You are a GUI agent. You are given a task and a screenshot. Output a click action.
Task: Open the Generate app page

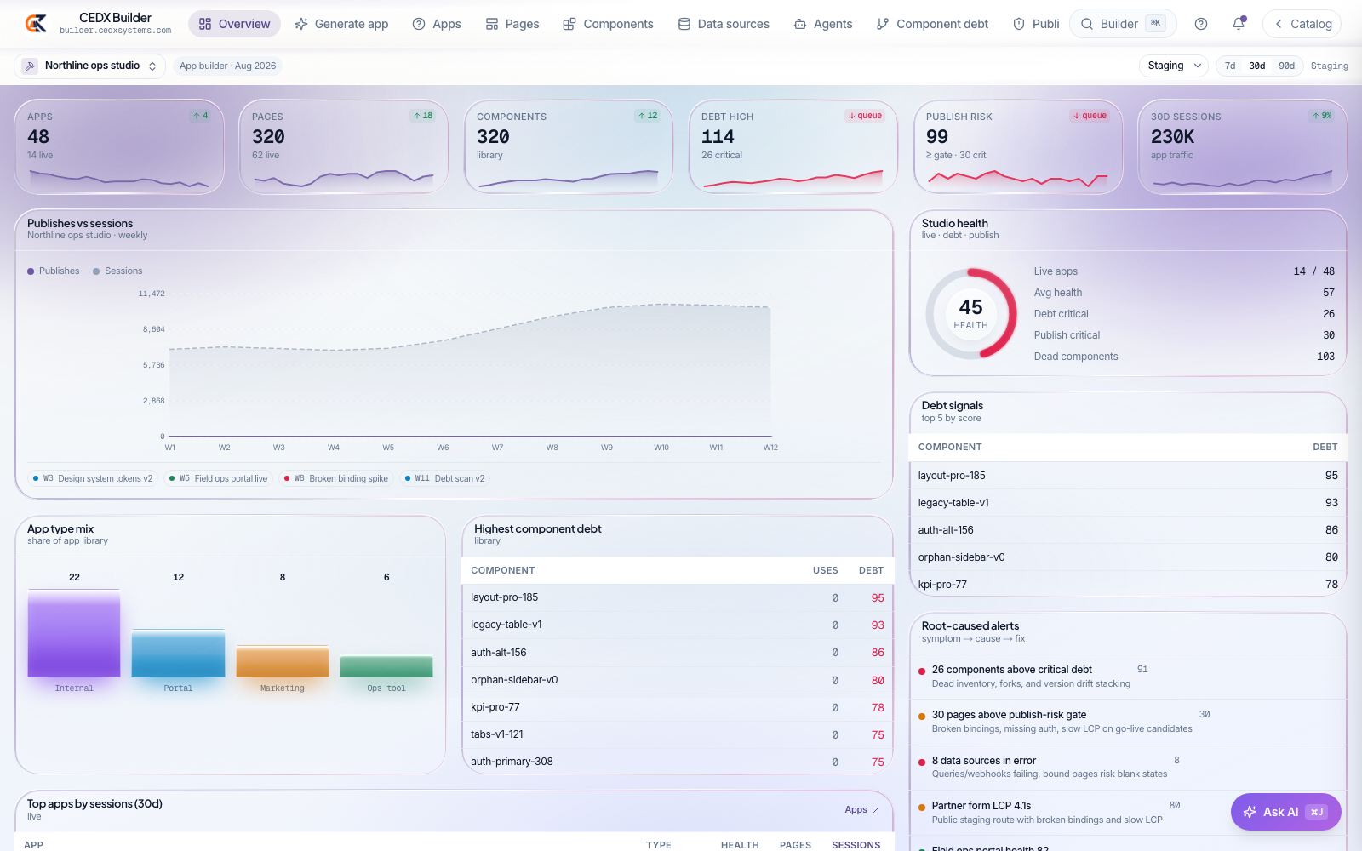[x=341, y=24]
